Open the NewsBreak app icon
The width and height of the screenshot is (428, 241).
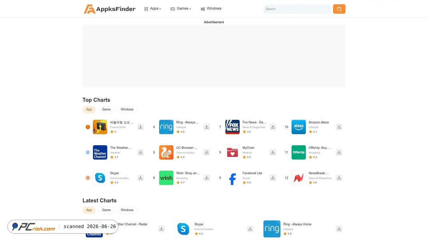click(298, 178)
